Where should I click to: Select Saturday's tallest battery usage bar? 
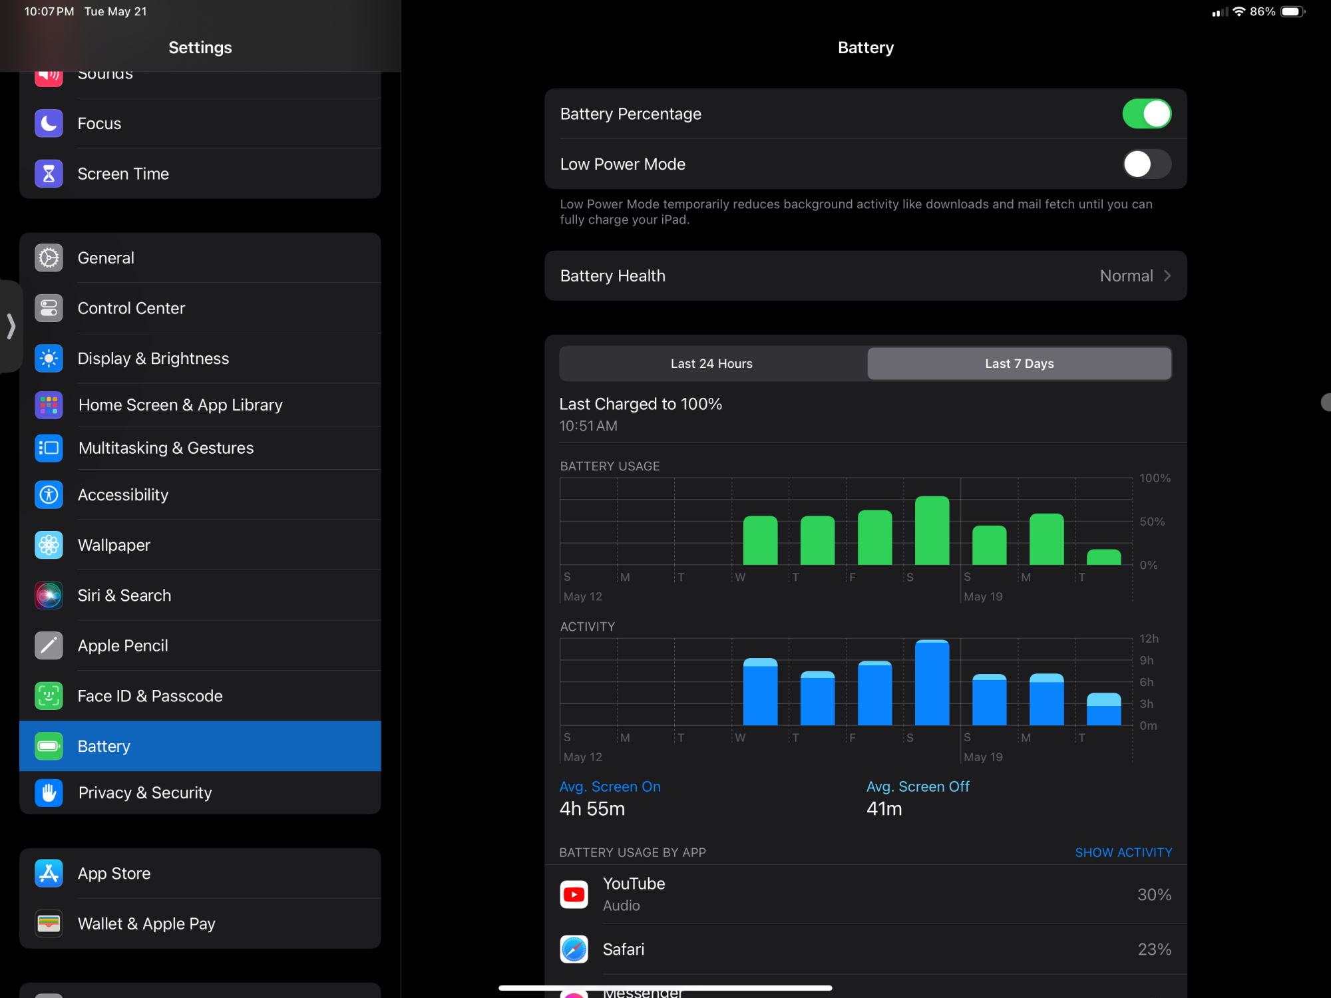(x=932, y=530)
